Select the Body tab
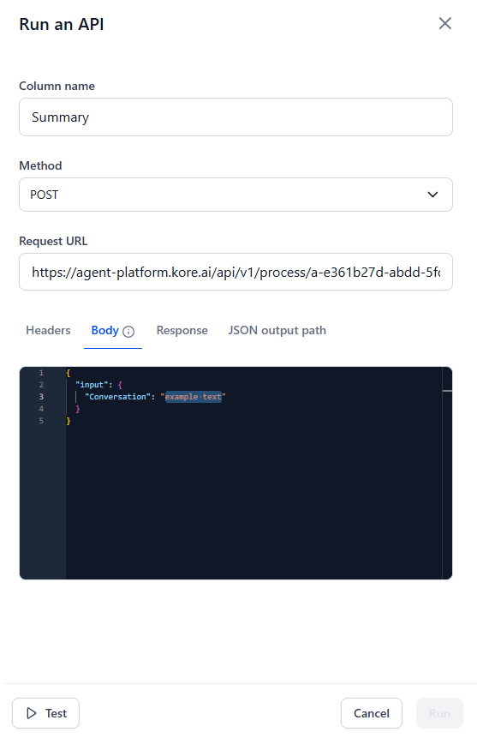The height and width of the screenshot is (738, 477). tap(104, 330)
